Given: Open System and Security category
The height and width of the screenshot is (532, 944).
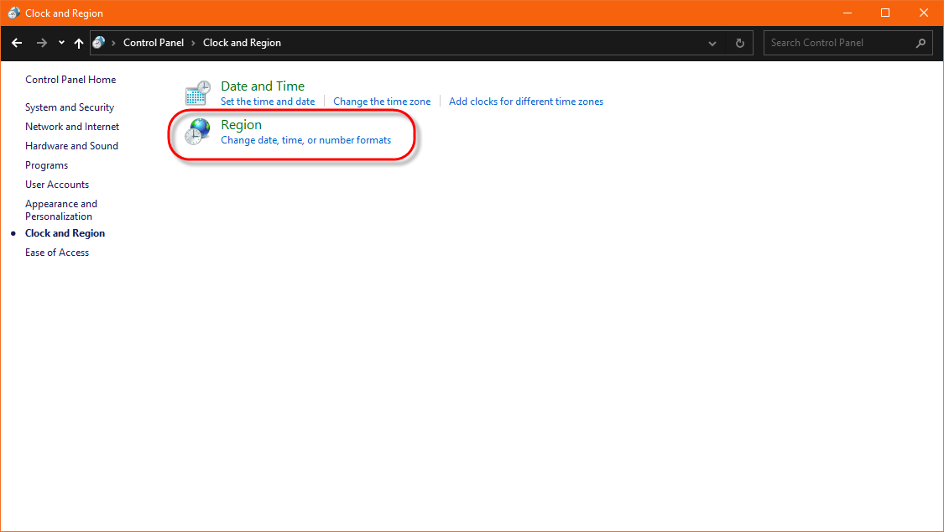Looking at the screenshot, I should [x=70, y=107].
